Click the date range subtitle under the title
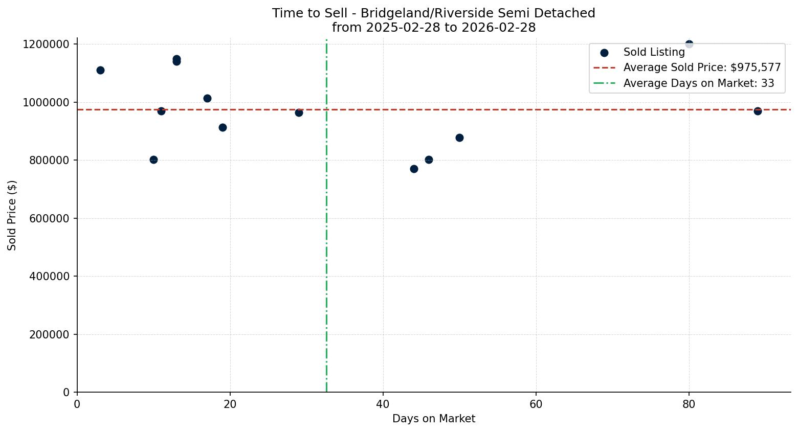Screen dimensions: 798x432 pyautogui.click(x=433, y=28)
